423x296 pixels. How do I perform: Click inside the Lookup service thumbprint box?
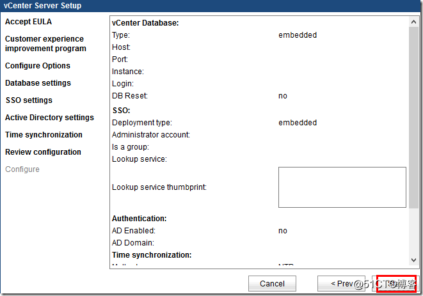(342, 187)
